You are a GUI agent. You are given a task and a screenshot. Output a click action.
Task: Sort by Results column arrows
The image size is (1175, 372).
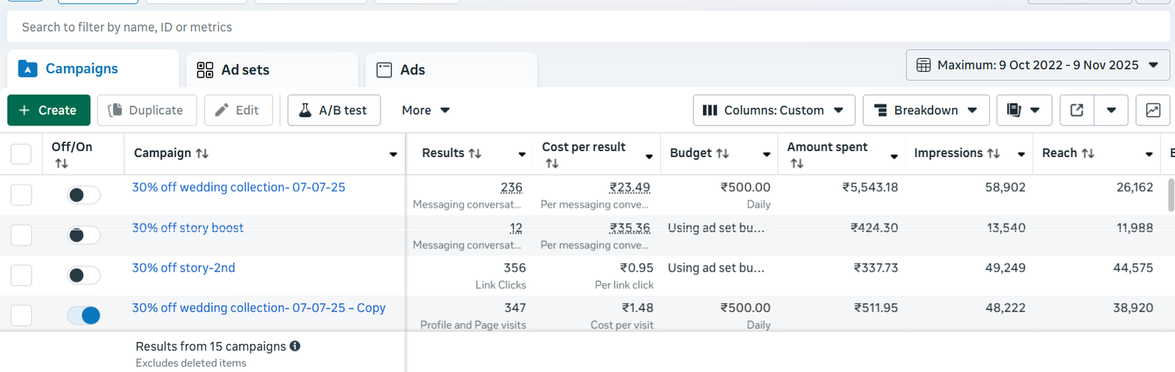(475, 153)
